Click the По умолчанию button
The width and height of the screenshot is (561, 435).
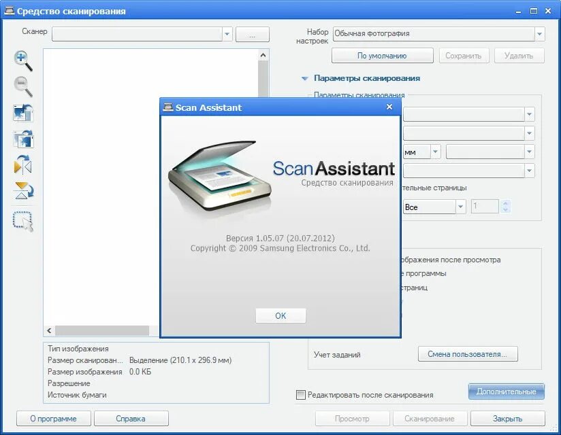382,56
